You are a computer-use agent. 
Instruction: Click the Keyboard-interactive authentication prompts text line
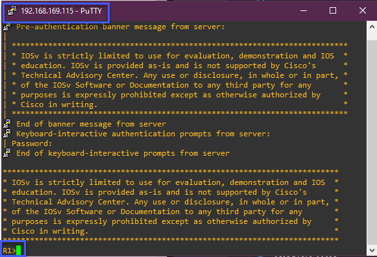pos(143,134)
